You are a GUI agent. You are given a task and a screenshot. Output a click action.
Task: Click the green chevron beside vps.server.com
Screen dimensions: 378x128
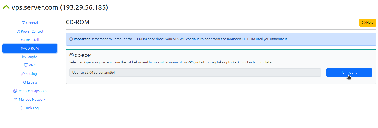6,7
